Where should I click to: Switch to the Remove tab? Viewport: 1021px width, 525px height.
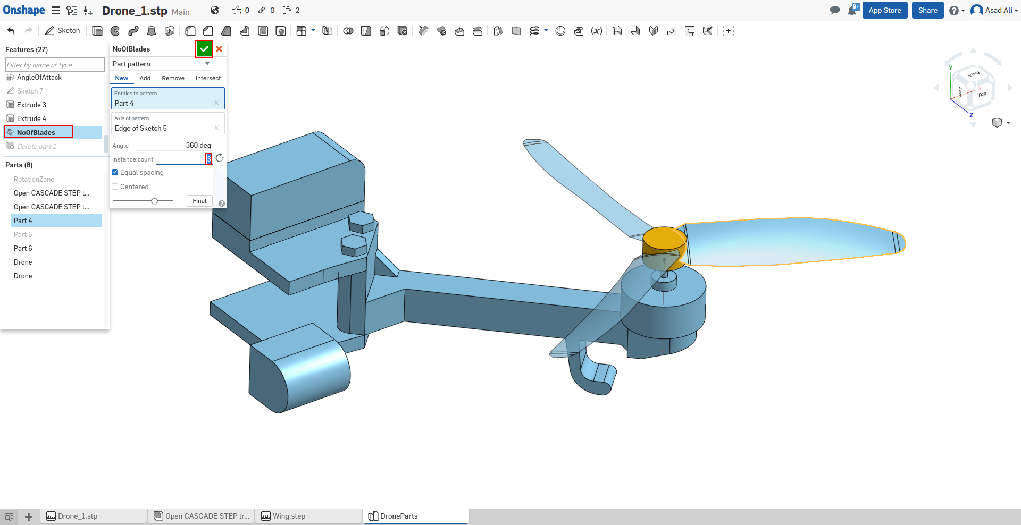[x=173, y=78]
